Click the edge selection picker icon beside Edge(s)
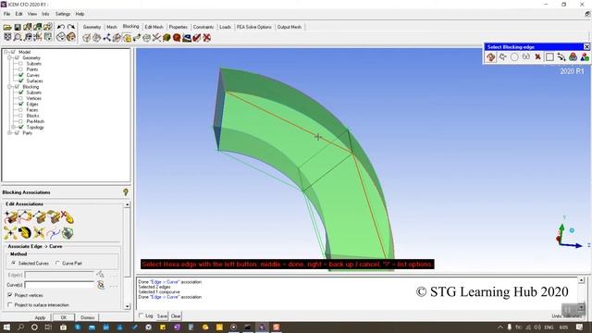 point(100,275)
